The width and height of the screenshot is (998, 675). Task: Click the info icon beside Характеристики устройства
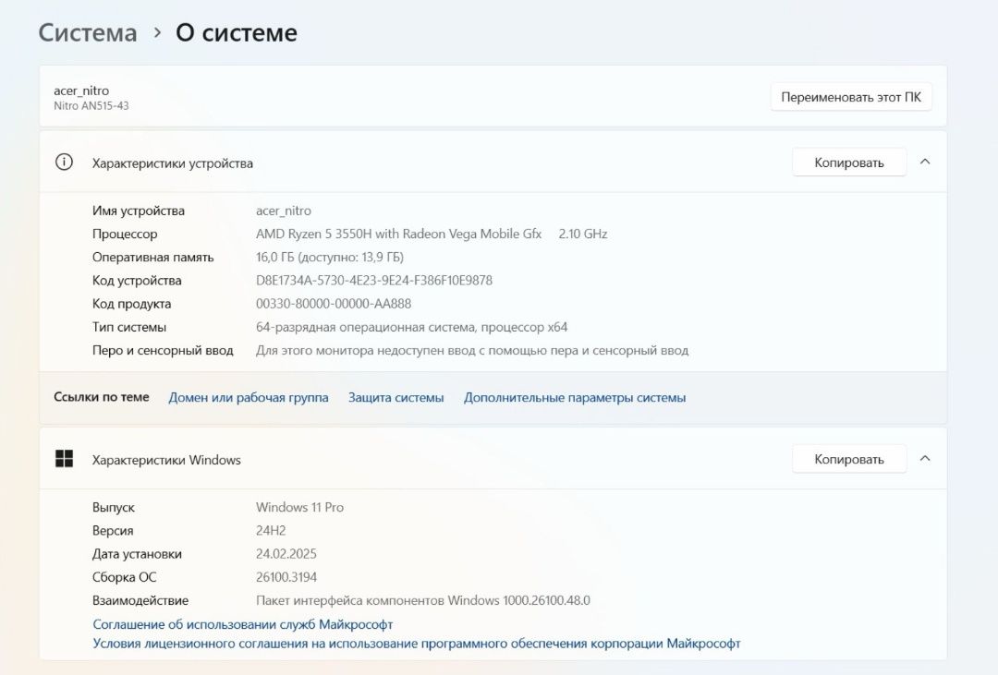click(x=64, y=163)
